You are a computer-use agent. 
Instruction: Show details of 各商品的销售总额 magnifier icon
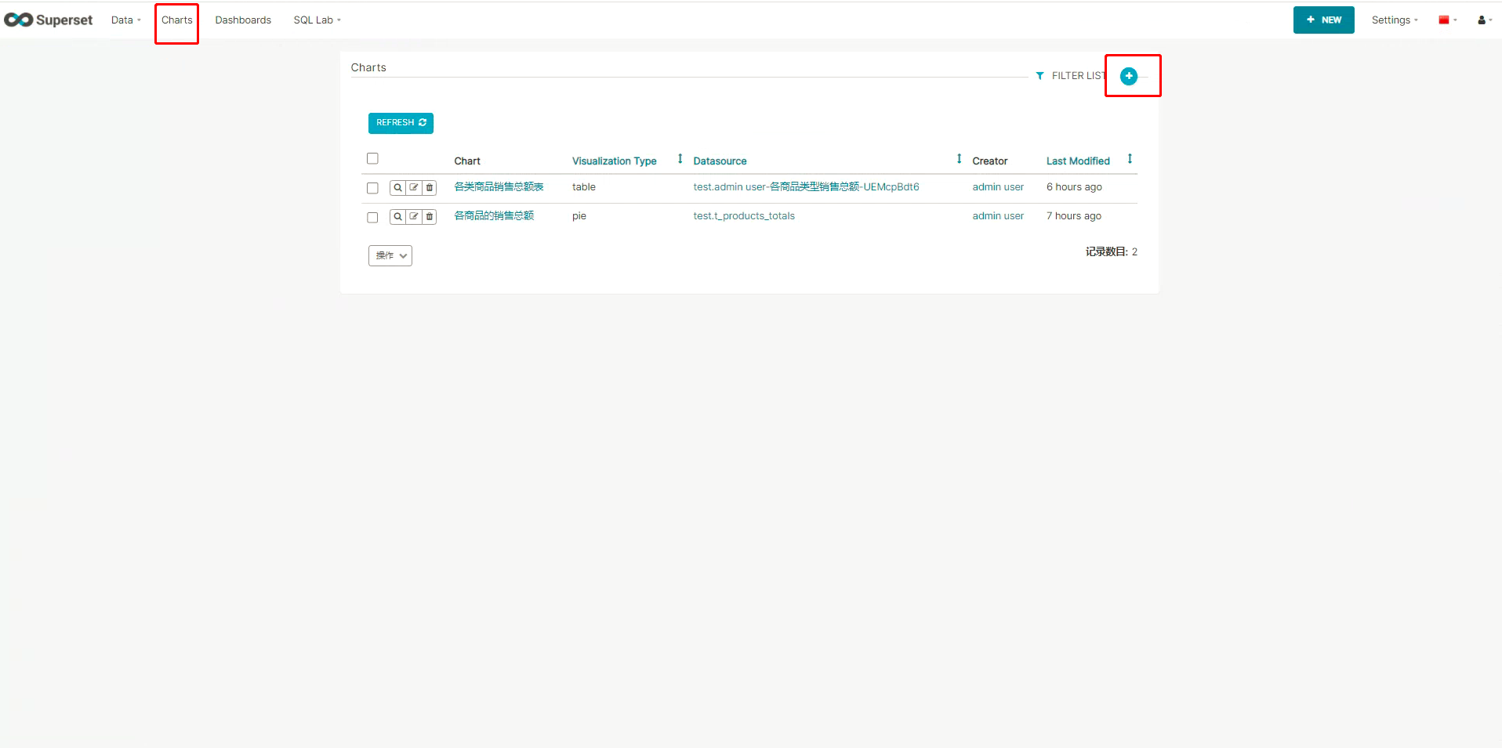pyautogui.click(x=397, y=217)
